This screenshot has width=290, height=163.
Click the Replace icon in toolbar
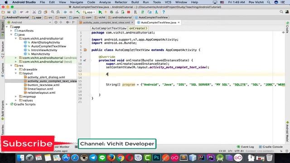[58, 12]
